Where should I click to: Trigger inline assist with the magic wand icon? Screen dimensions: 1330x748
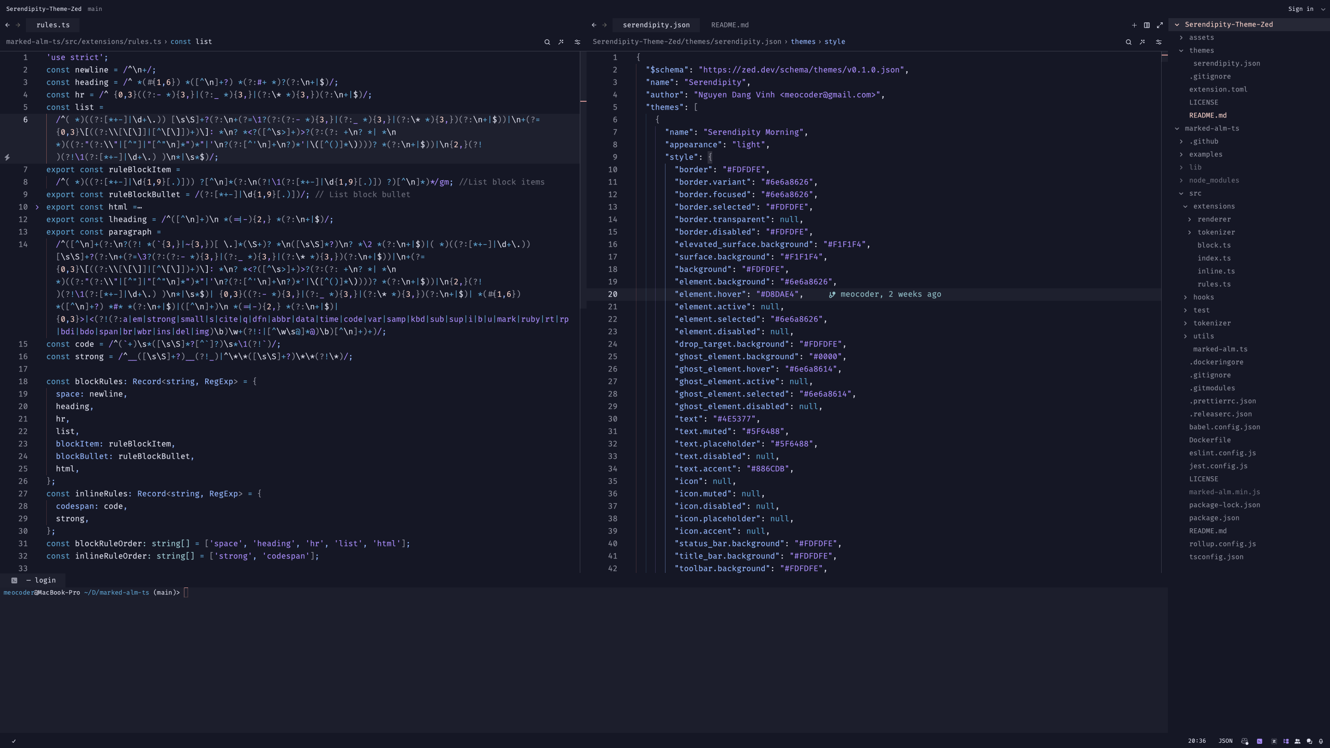pos(1142,42)
